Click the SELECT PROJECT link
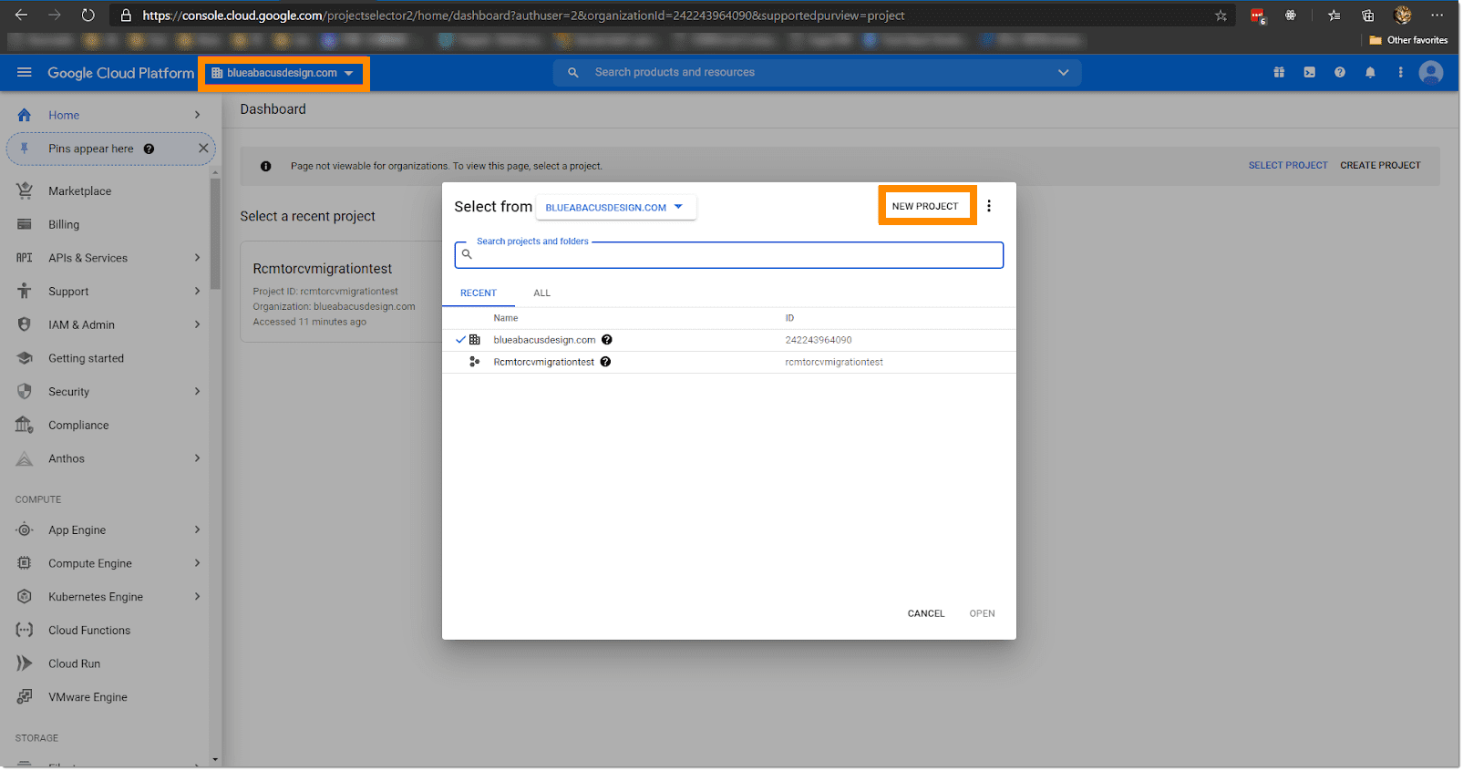1463x771 pixels. (1288, 166)
